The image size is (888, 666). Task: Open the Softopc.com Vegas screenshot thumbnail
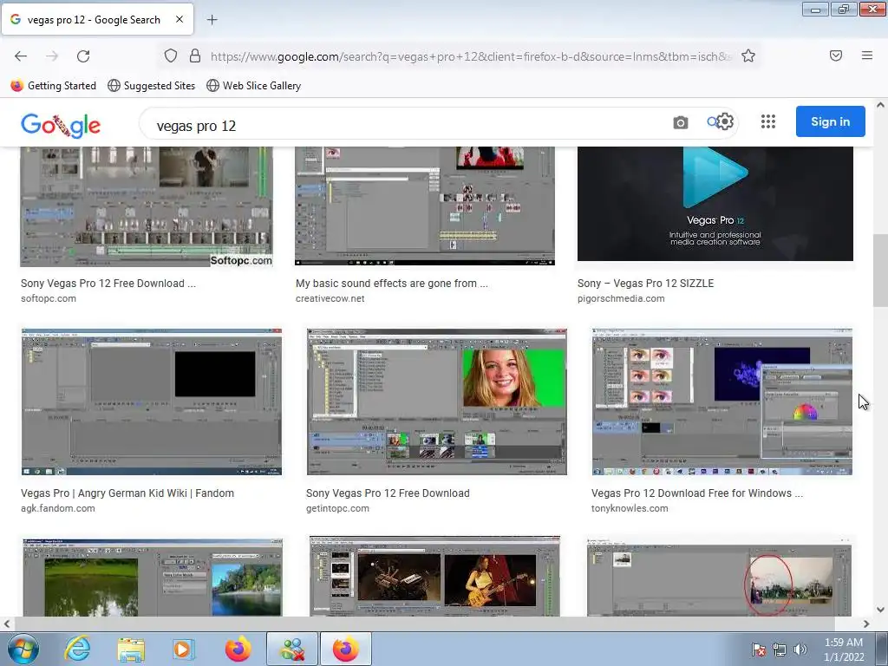point(146,206)
